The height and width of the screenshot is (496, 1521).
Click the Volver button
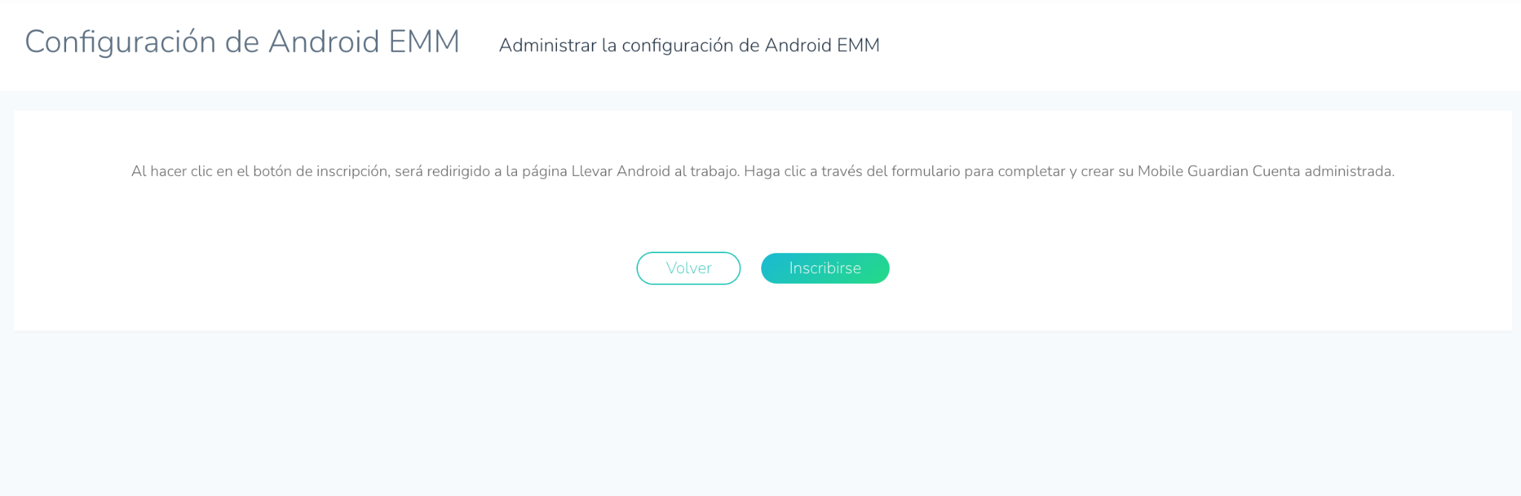point(688,268)
